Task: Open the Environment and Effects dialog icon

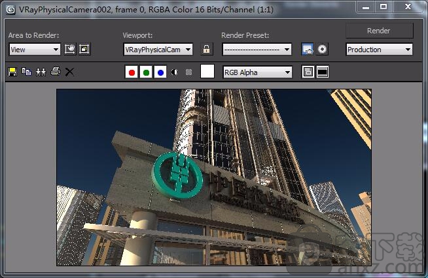Action: (x=322, y=50)
